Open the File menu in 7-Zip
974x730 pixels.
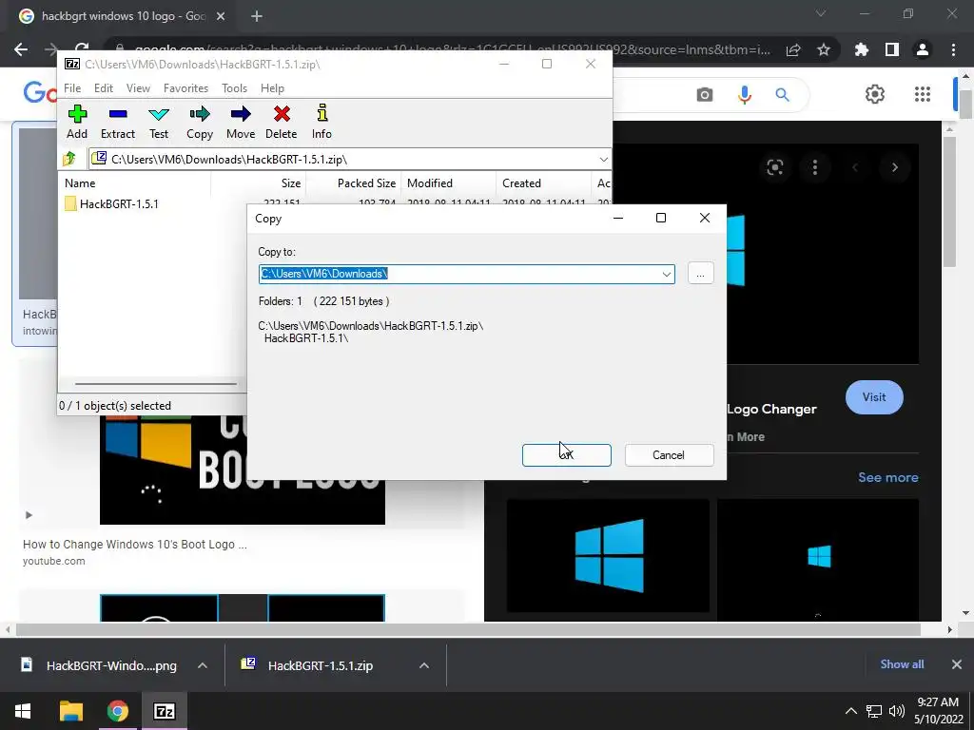coord(72,88)
